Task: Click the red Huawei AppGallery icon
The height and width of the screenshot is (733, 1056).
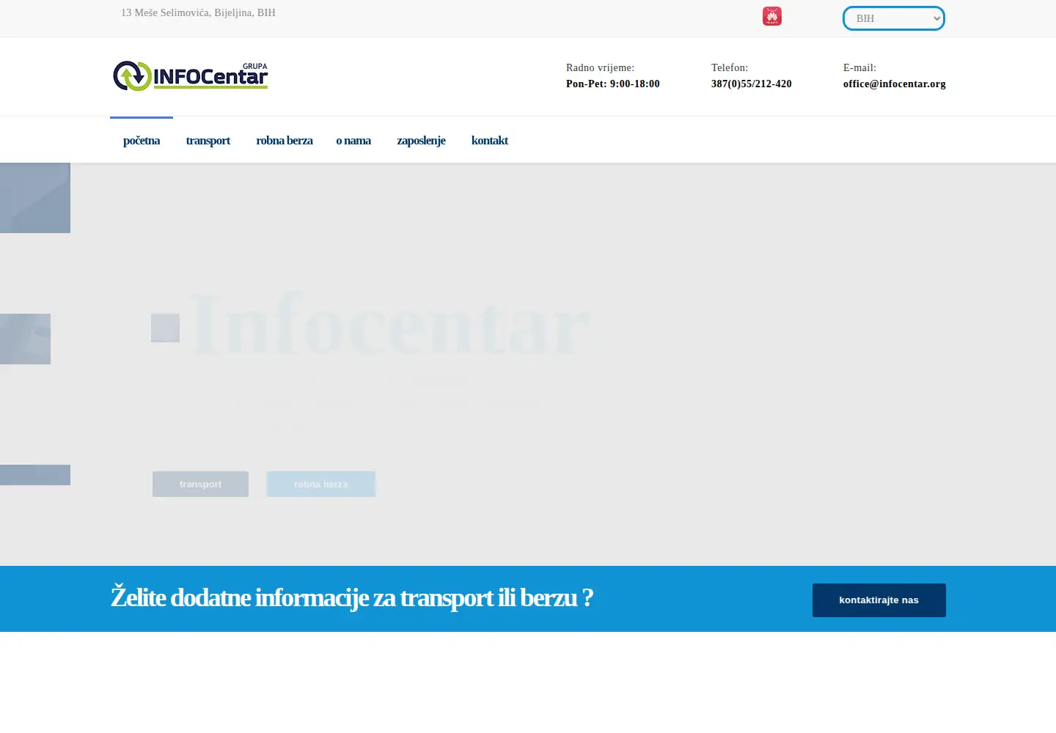Action: pyautogui.click(x=772, y=16)
